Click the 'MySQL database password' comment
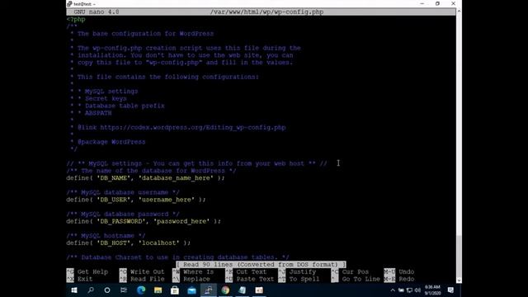The height and width of the screenshot is (297, 528). (x=123, y=214)
